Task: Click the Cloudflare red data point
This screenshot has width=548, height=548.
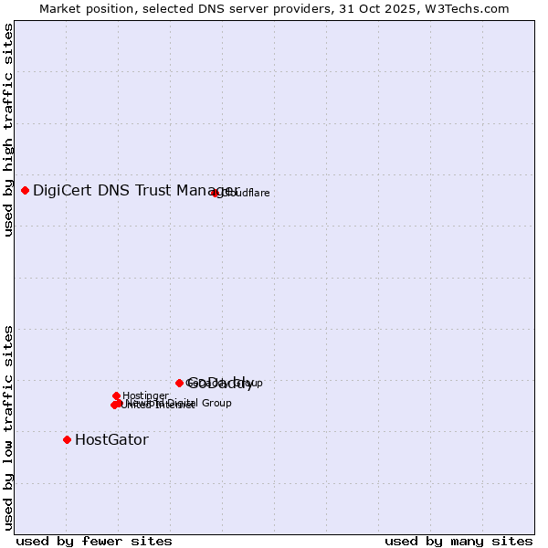Action: point(216,193)
